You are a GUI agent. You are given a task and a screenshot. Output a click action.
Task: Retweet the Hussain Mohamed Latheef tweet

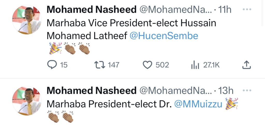100,65
